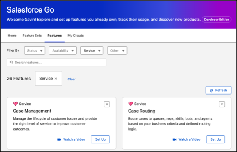The image size is (237, 152).
Task: Watch a Video for Case Management
Action: point(74,139)
